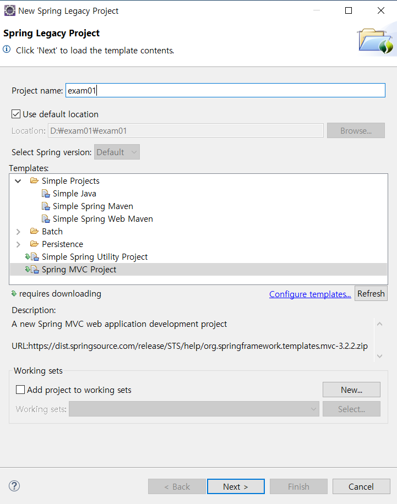
Task: Click the Refresh templates button
Action: point(371,293)
